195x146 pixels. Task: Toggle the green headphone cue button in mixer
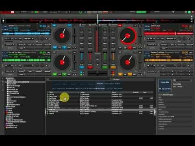coord(105,67)
